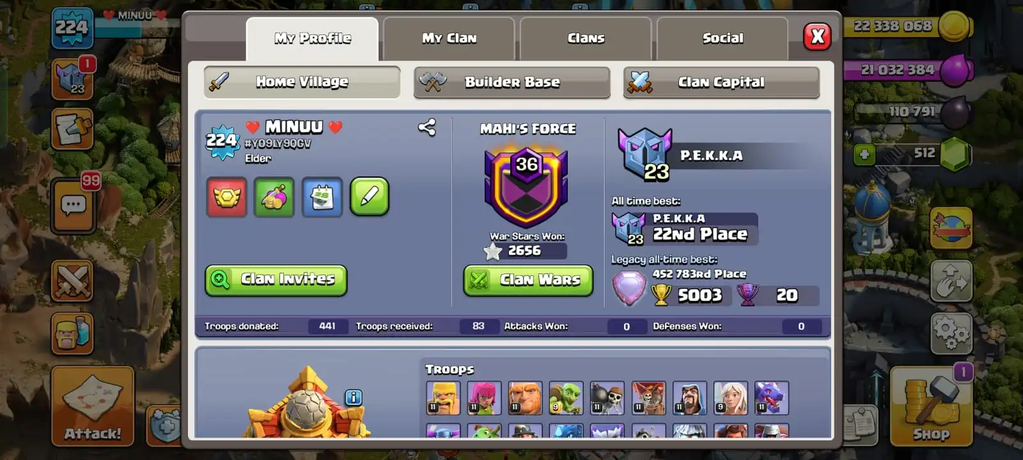Click the Clan Invites button
This screenshot has height=460, width=1023.
pos(276,280)
